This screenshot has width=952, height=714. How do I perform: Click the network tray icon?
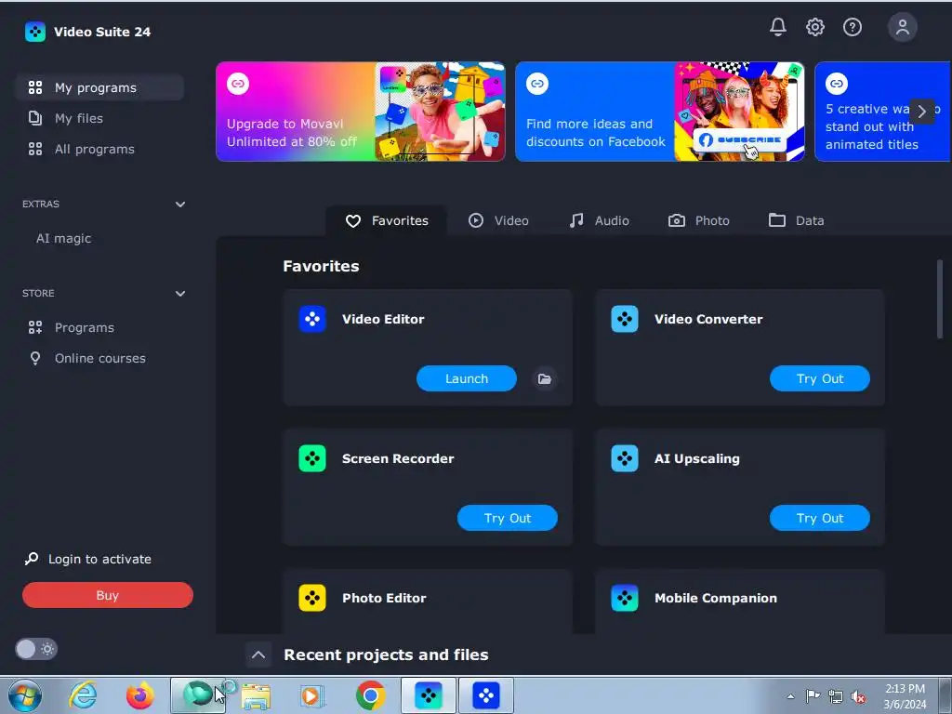[x=836, y=697]
